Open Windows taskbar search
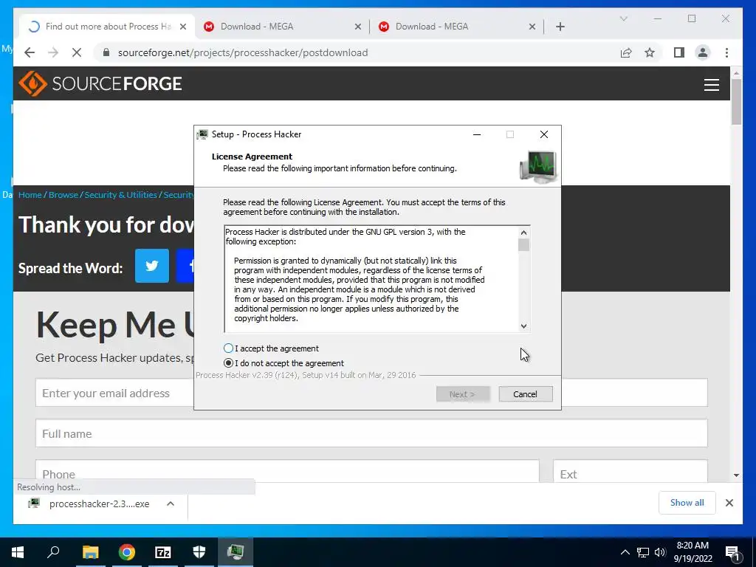 53,552
